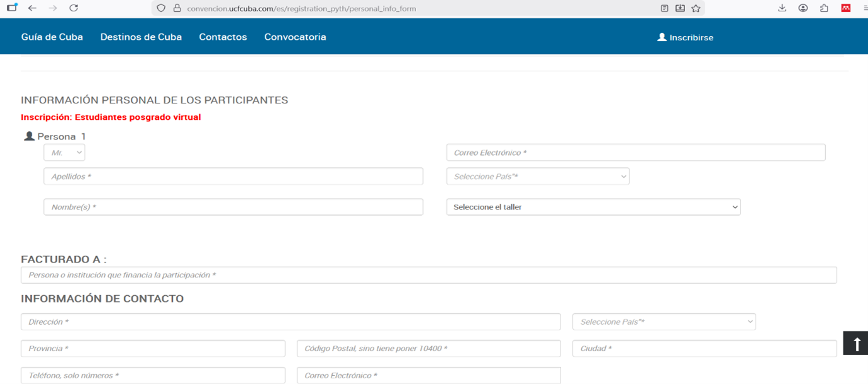Click the browser forward arrow

coord(52,8)
